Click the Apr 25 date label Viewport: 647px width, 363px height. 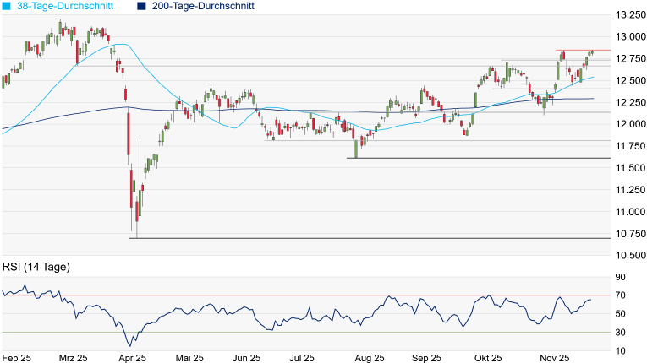pyautogui.click(x=132, y=357)
